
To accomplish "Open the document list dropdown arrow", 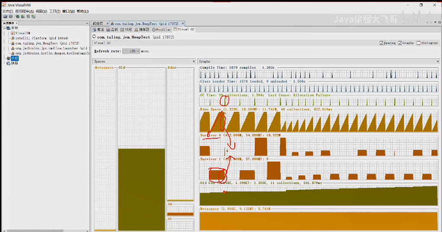I will point(435,22).
